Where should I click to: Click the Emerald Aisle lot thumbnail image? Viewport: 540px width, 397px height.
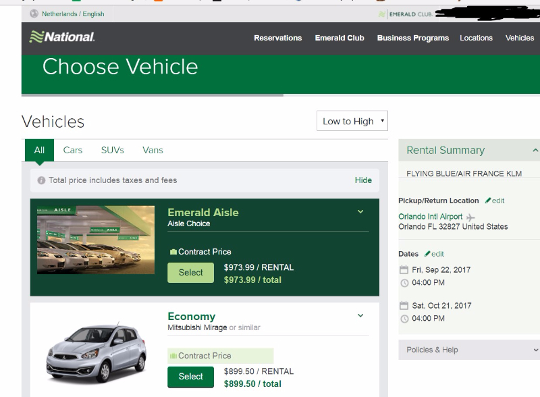[96, 240]
